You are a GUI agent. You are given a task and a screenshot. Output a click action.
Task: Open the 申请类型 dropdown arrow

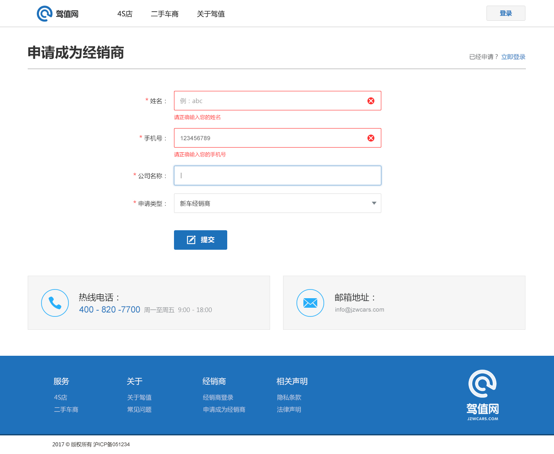point(374,203)
